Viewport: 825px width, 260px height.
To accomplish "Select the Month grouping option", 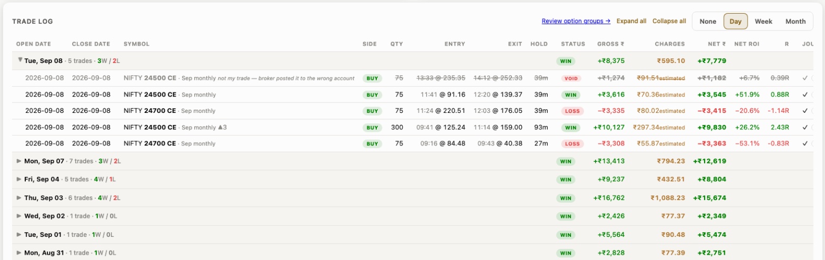I will pos(796,22).
